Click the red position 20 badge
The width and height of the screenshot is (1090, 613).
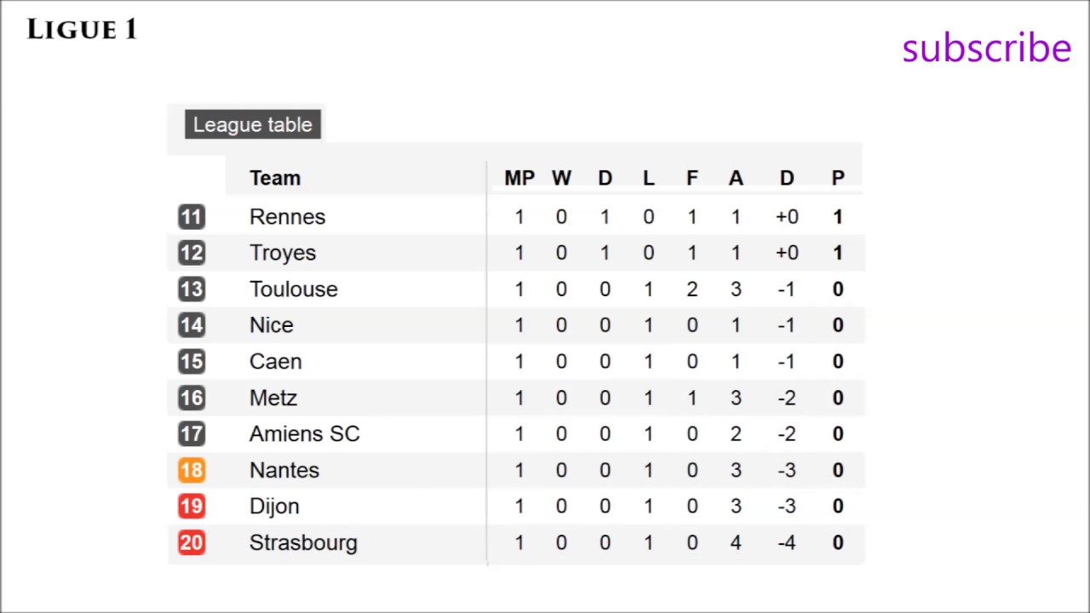[x=192, y=542]
